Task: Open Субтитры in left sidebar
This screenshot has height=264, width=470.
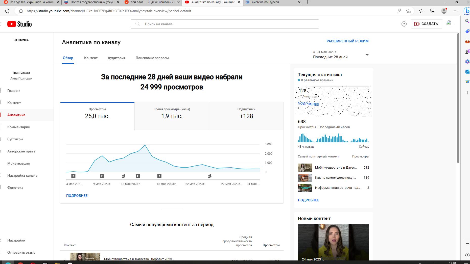Action: 27,139
